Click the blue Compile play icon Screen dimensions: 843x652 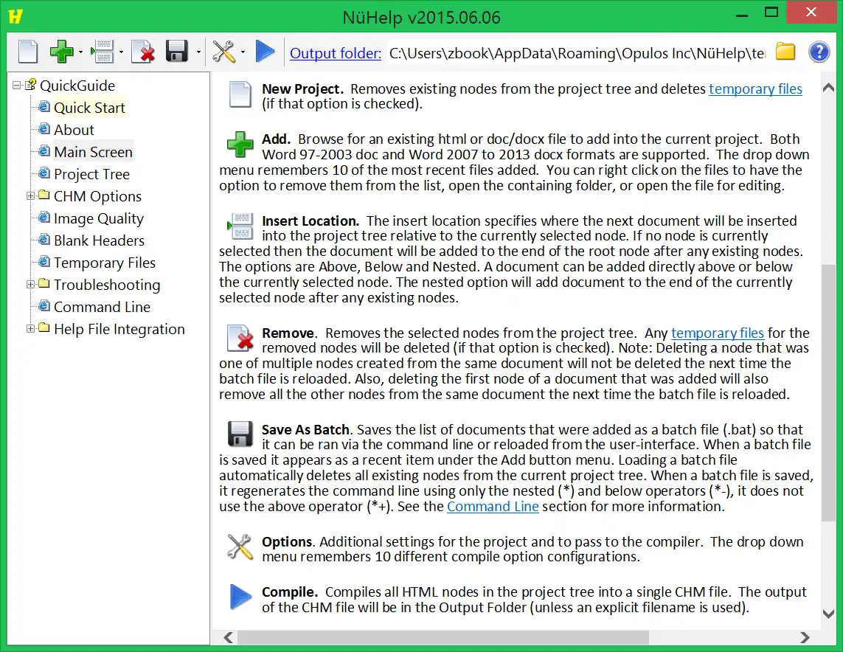point(265,52)
